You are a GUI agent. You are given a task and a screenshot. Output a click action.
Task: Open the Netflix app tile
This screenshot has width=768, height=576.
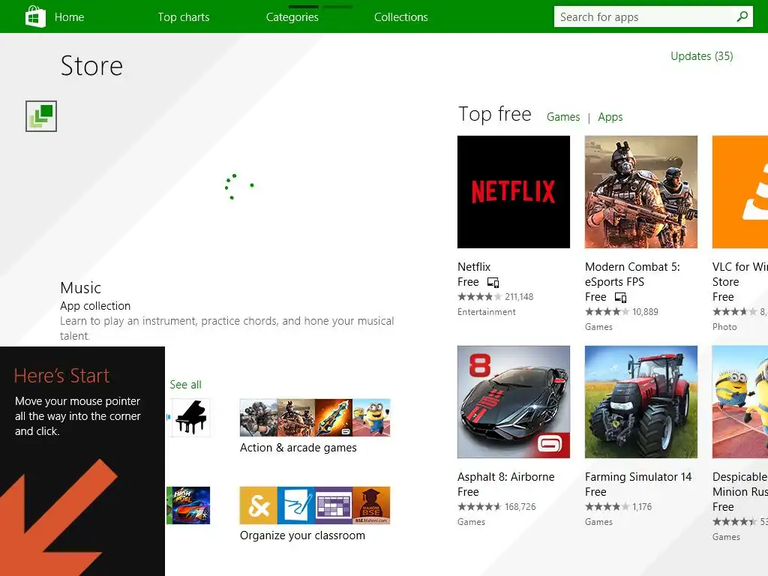[x=513, y=192]
